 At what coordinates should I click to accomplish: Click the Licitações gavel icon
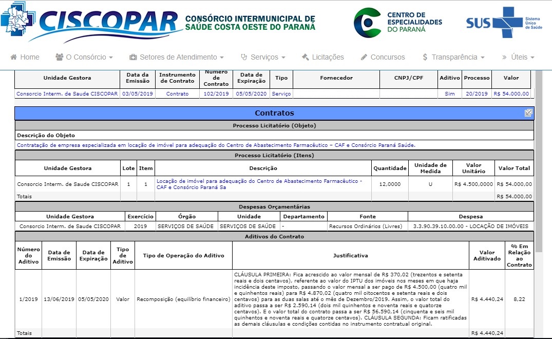(305, 57)
